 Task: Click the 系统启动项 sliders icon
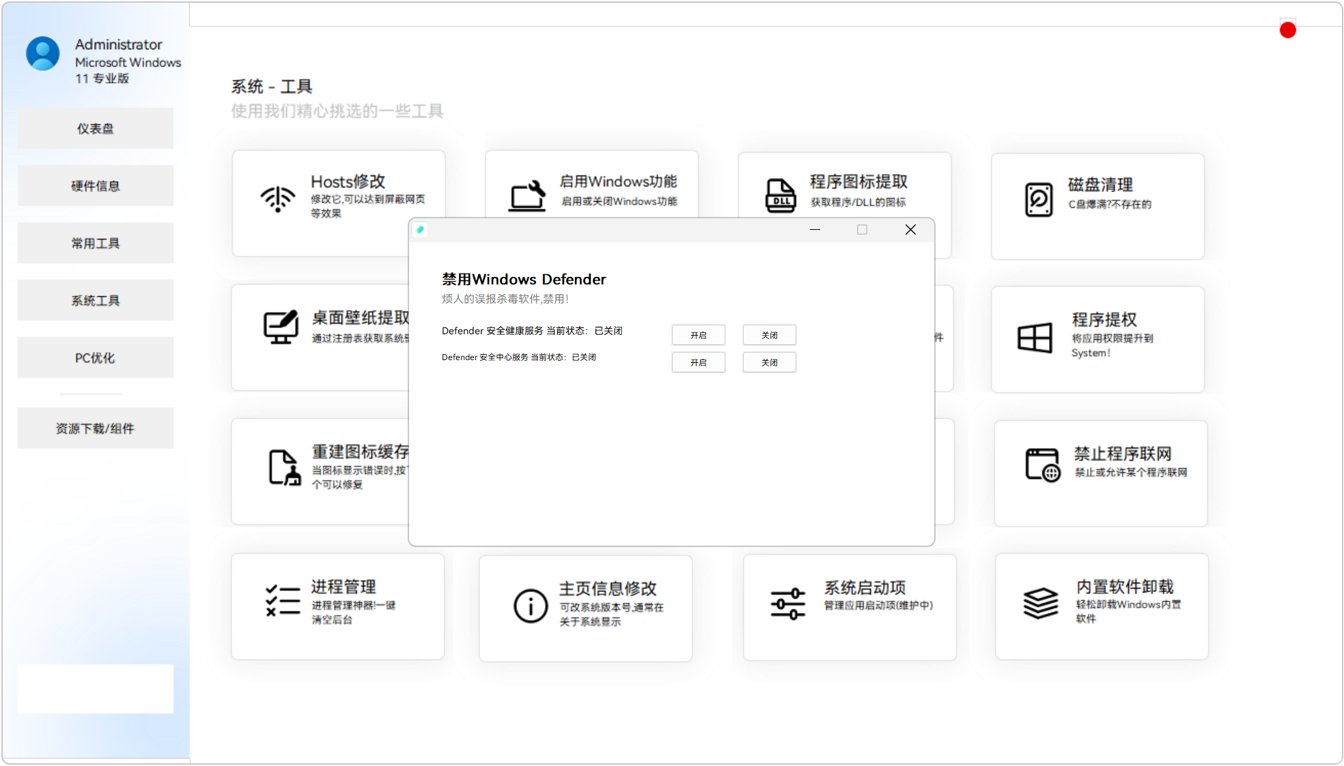(788, 604)
